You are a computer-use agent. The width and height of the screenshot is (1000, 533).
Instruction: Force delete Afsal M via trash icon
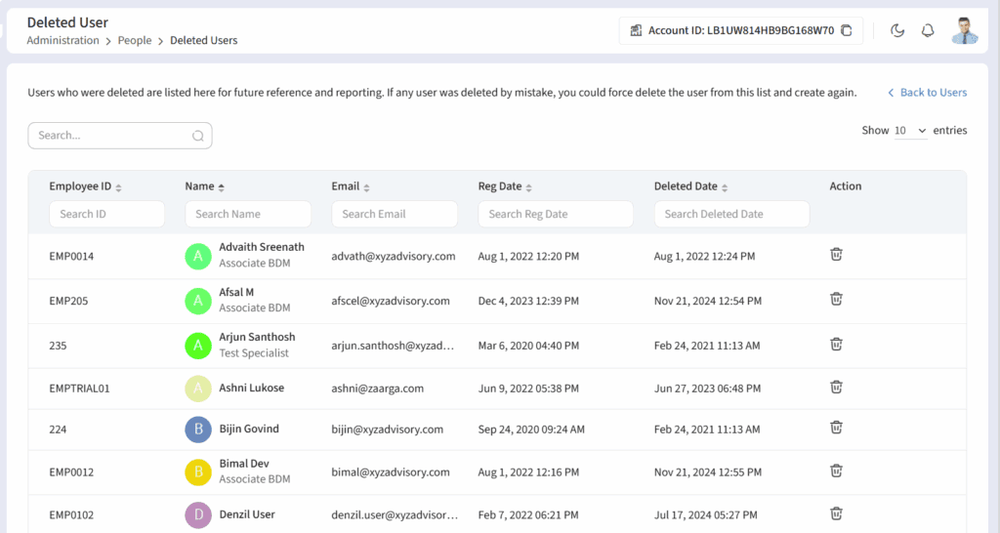[x=836, y=300]
